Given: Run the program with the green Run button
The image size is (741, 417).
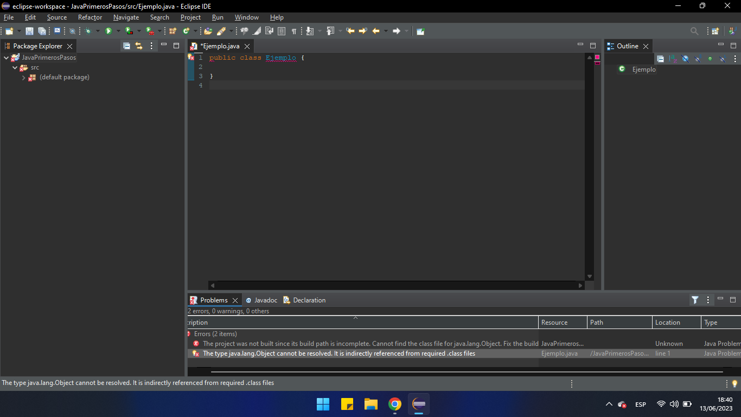Looking at the screenshot, I should (x=108, y=31).
